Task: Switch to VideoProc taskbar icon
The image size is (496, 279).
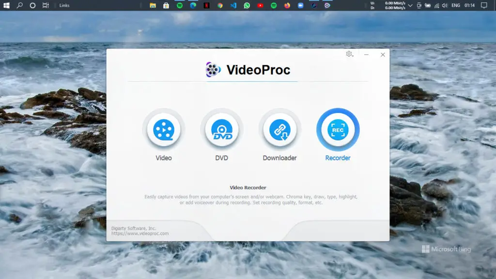Action: [327, 5]
